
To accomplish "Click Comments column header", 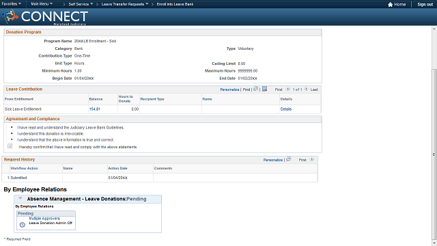I will pos(163,168).
